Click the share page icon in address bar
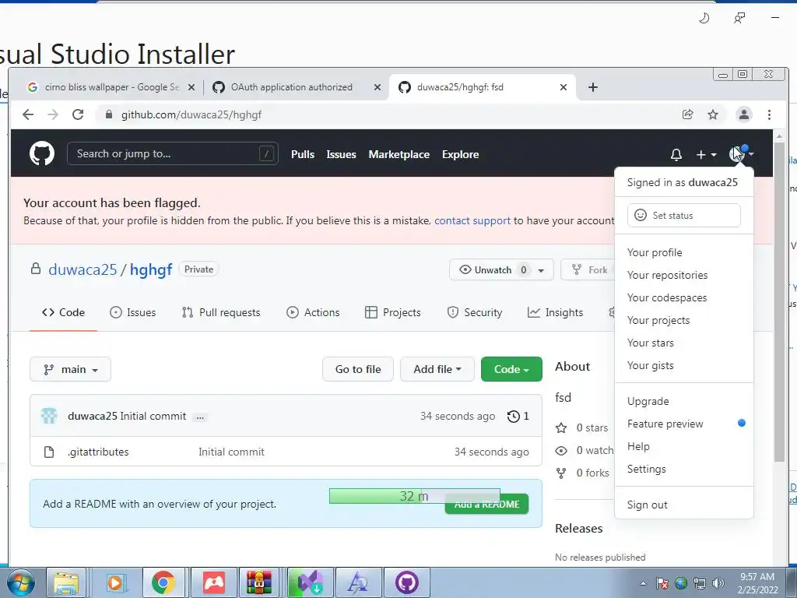This screenshot has width=797, height=598. [688, 114]
